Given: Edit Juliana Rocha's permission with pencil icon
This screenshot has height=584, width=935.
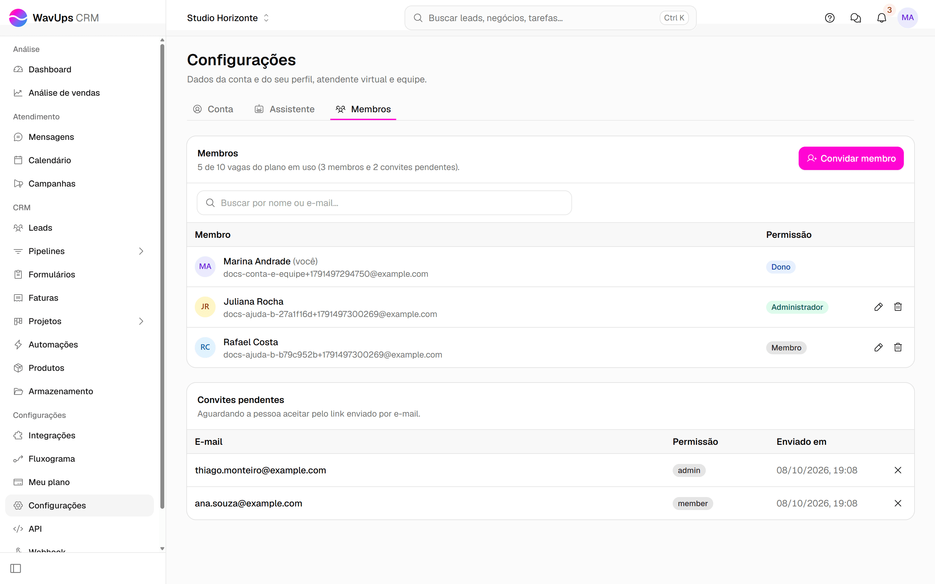Looking at the screenshot, I should click(x=878, y=307).
